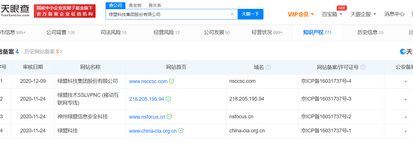Image resolution: width=413 pixels, height=157 pixels.
Task: Click date 2020-12-09 in first row
Action: (x=33, y=81)
